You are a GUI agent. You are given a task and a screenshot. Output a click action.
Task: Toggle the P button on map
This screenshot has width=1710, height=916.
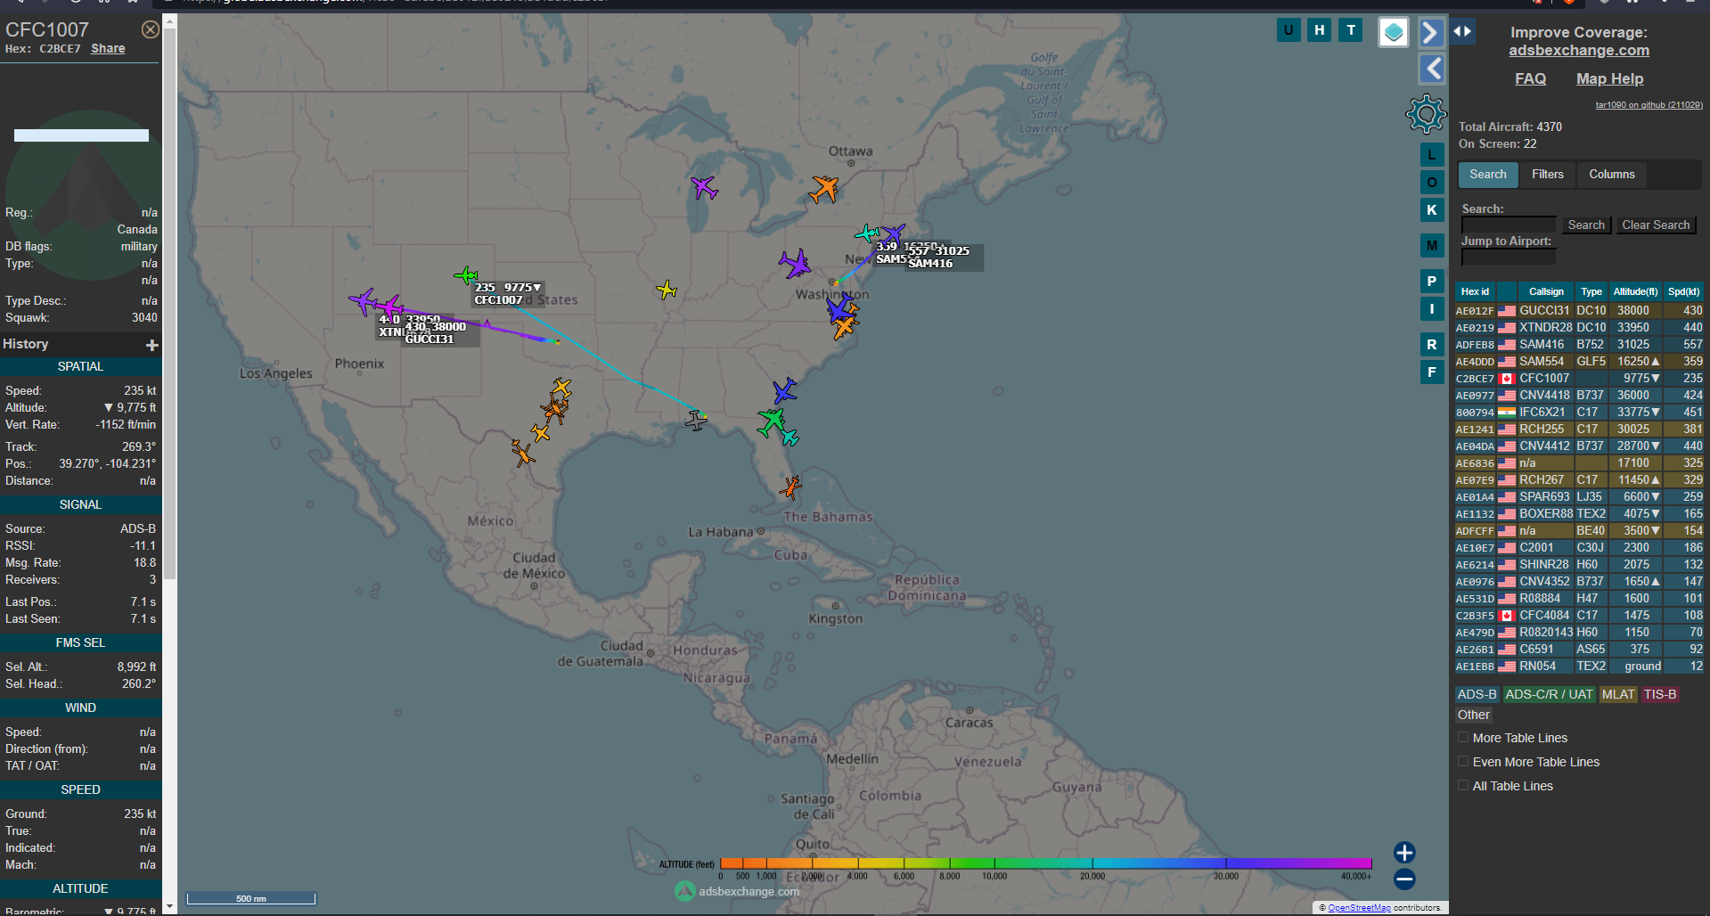click(x=1432, y=282)
